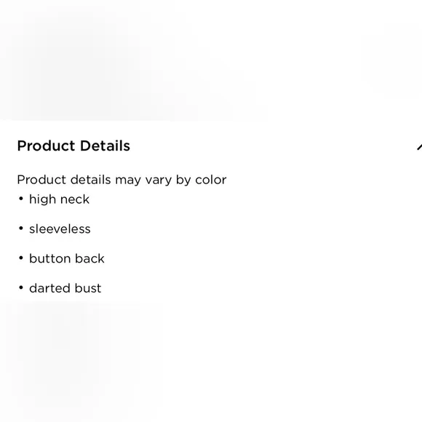The width and height of the screenshot is (422, 422).
Task: Click the bullet dot beside 'high neck'
Action: click(21, 199)
